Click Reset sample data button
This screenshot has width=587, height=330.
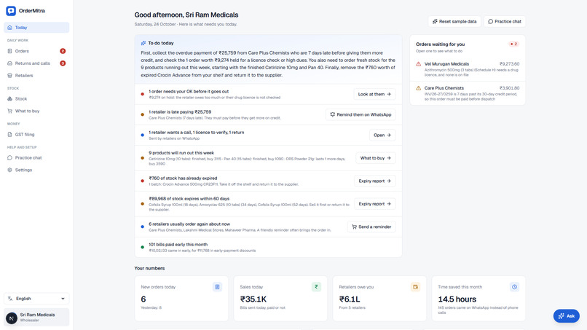click(454, 21)
